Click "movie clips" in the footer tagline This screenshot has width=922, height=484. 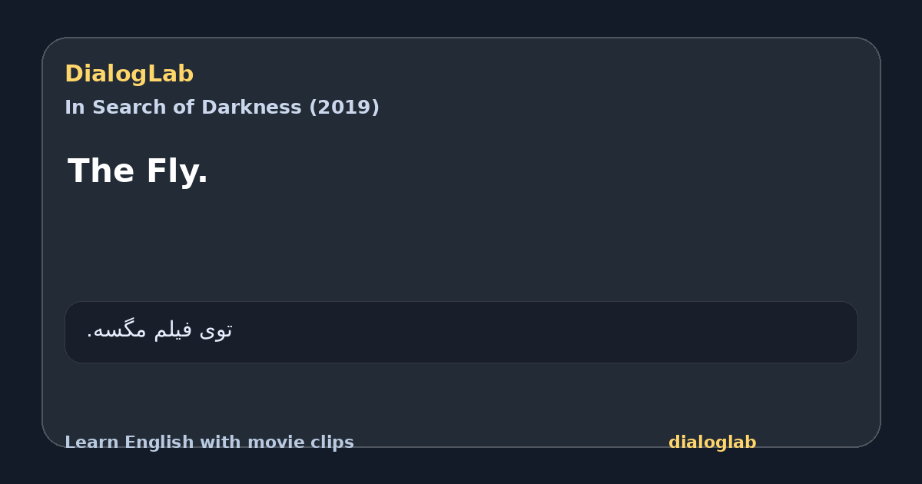(x=306, y=443)
